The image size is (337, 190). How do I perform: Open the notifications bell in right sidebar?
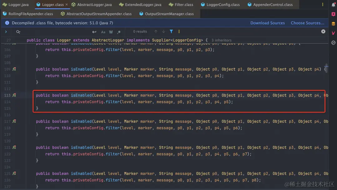coord(333,4)
